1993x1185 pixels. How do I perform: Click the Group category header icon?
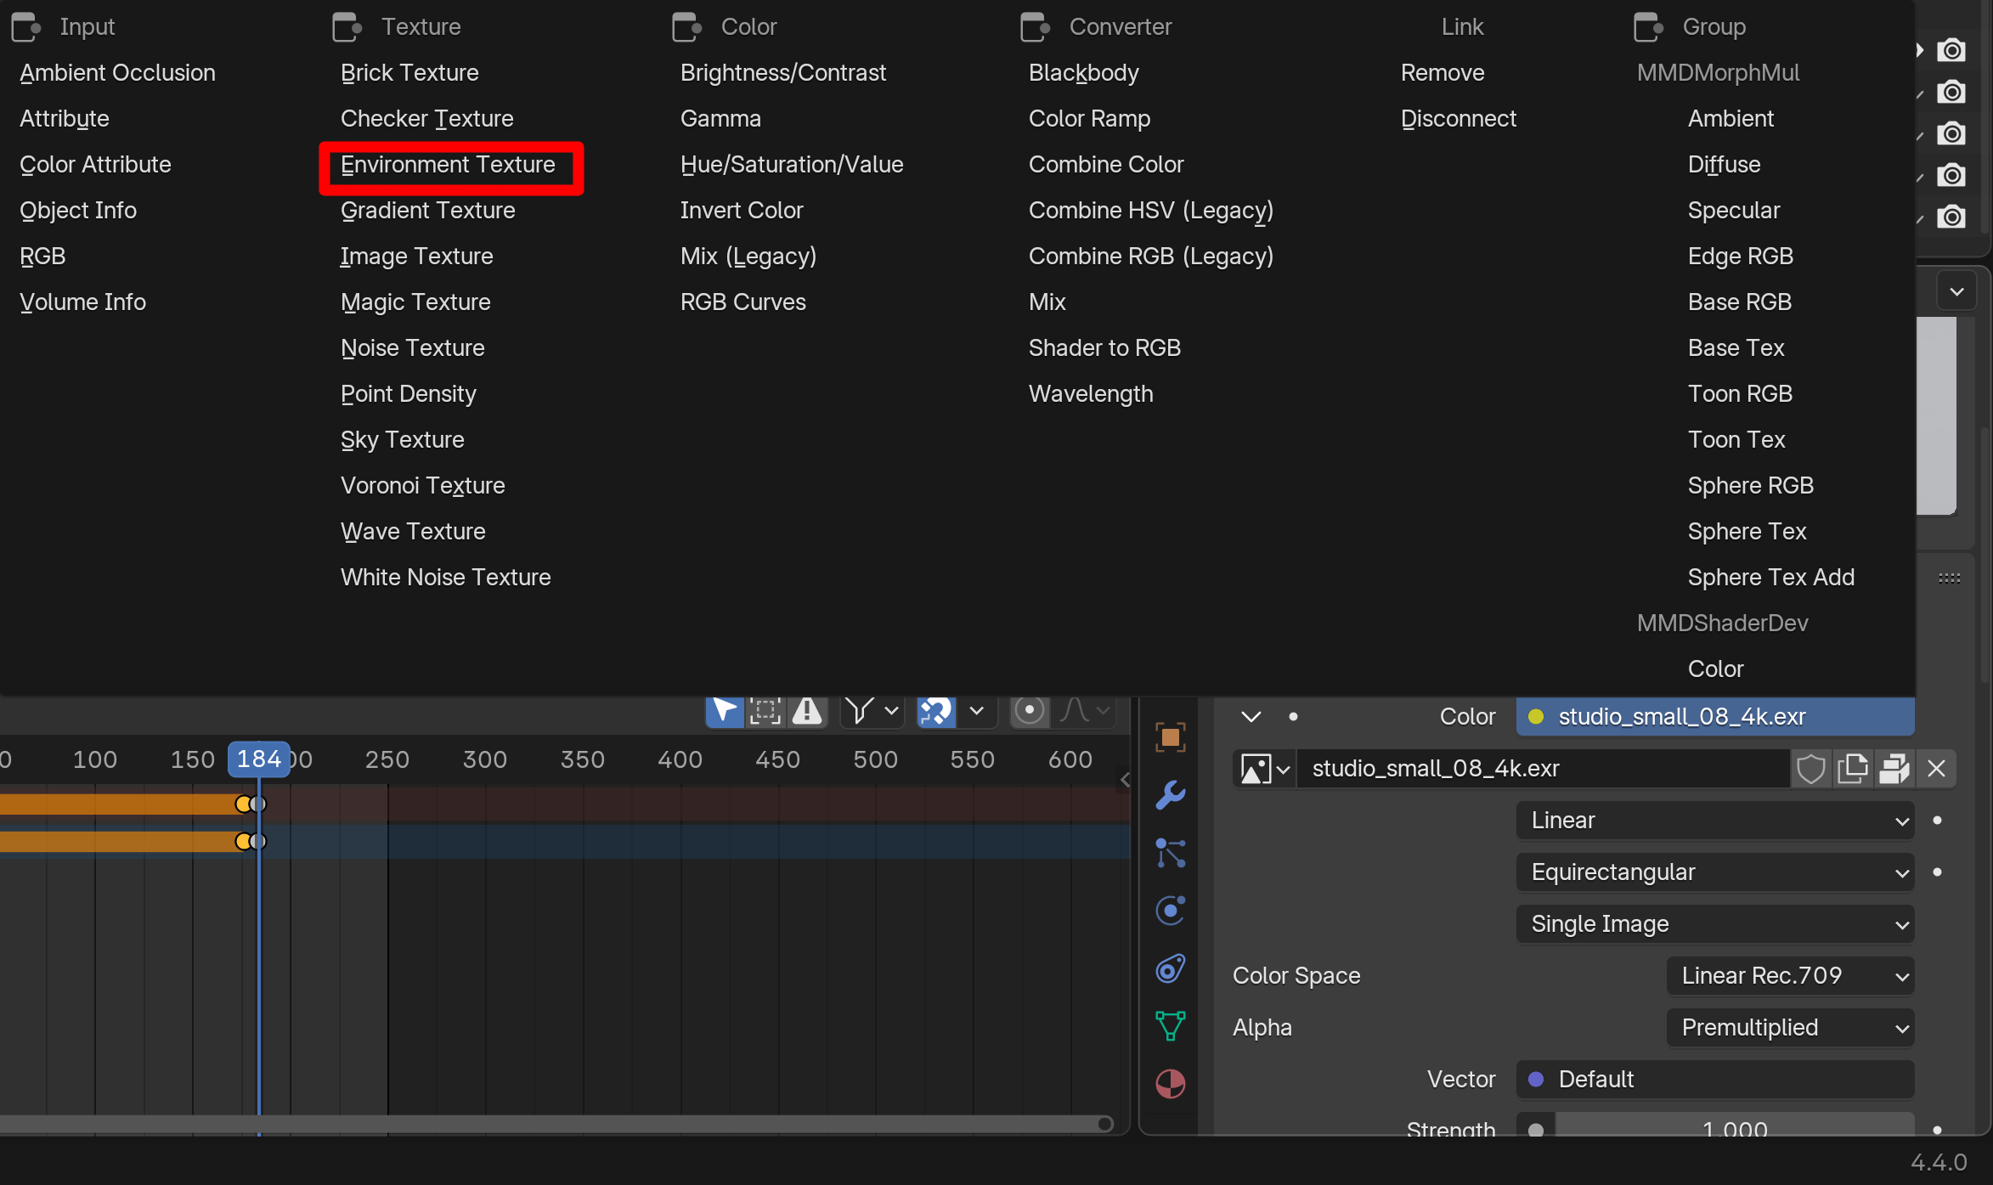tap(1649, 27)
